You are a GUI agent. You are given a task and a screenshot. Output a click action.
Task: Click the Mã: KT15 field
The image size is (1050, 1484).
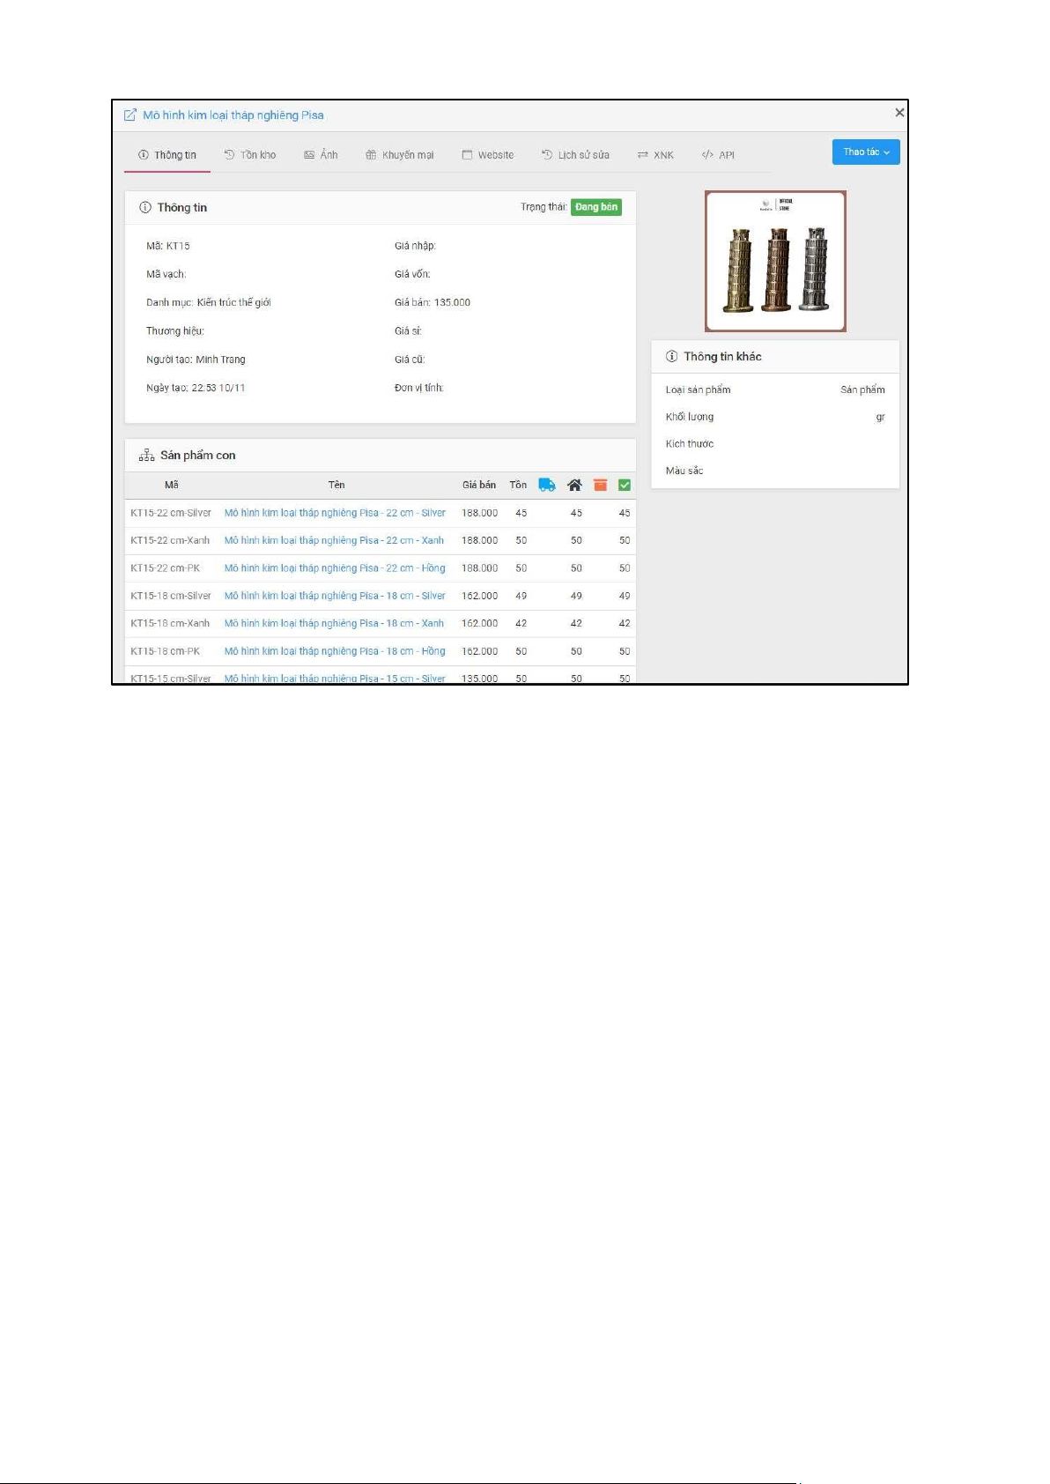[168, 246]
